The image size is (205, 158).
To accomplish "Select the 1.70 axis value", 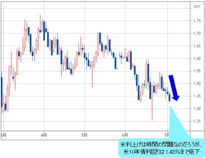I will [197, 33].
